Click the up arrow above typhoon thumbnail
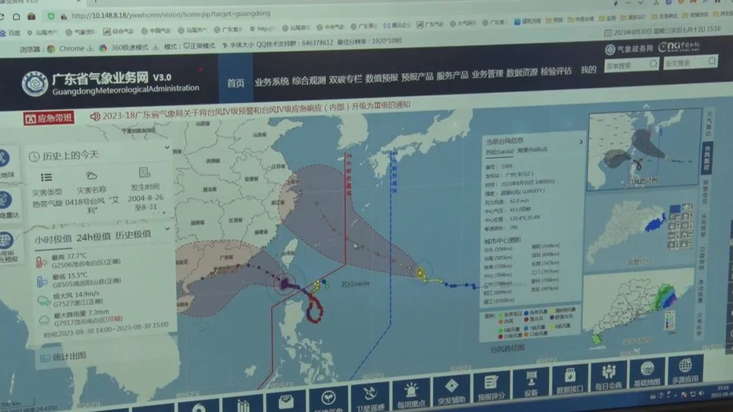 [646, 107]
